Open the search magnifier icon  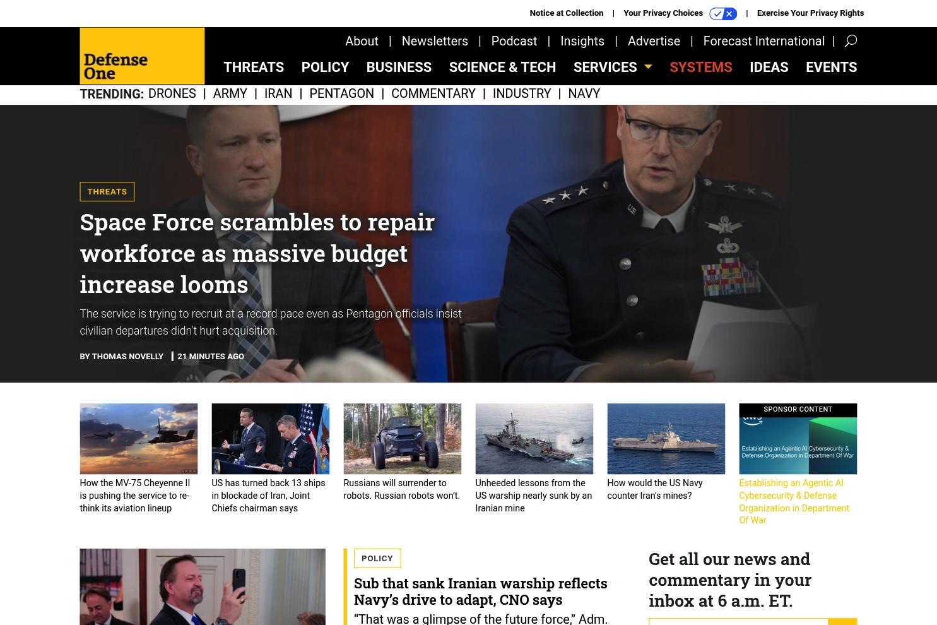click(851, 41)
